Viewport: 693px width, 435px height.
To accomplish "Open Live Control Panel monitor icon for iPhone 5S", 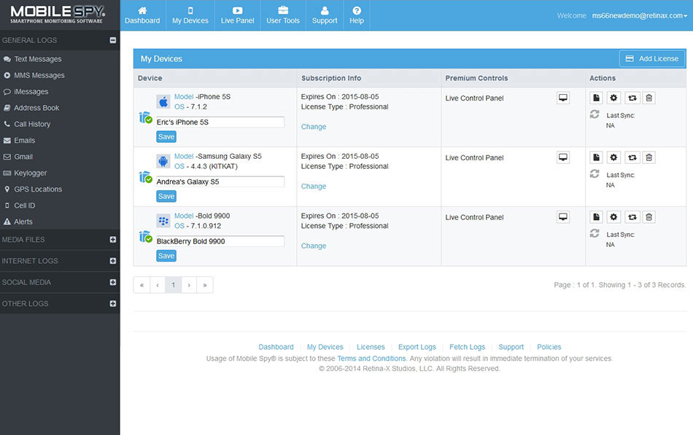I will coord(562,98).
